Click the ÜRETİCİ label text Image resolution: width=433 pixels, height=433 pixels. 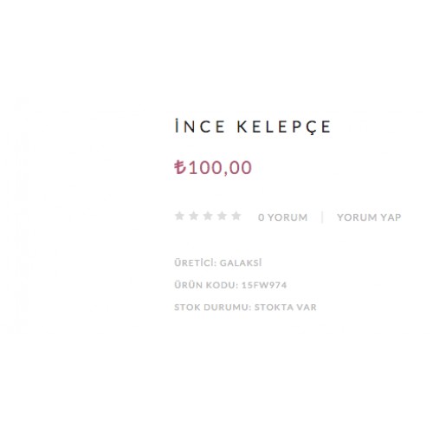click(196, 262)
